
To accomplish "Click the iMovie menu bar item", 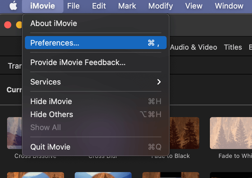I will [42, 6].
